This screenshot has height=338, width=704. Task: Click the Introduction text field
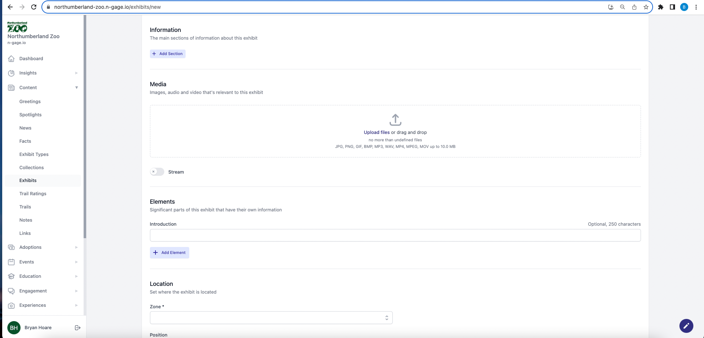(x=395, y=235)
